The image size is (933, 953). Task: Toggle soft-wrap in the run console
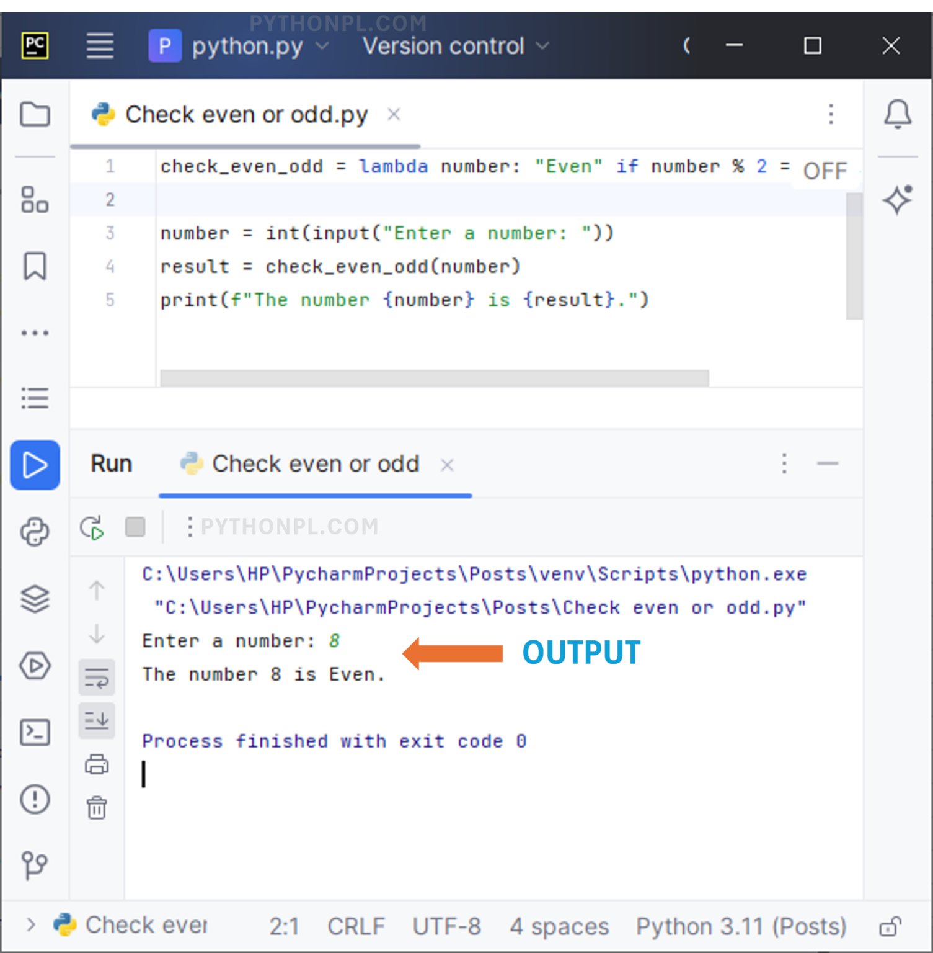97,678
